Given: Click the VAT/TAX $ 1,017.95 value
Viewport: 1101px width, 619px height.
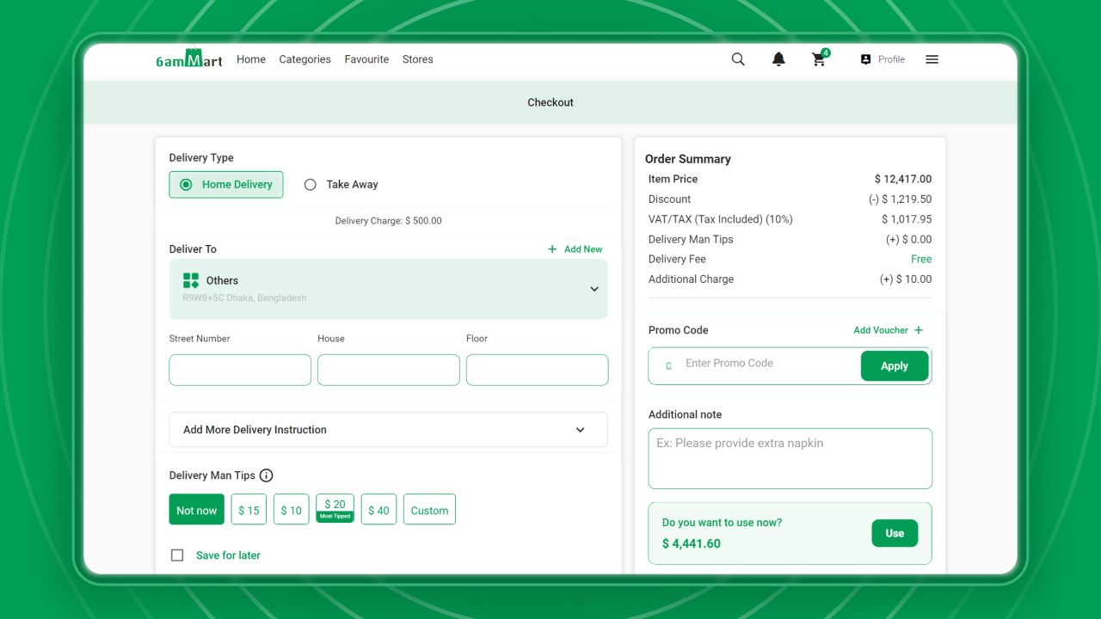Looking at the screenshot, I should pos(907,219).
